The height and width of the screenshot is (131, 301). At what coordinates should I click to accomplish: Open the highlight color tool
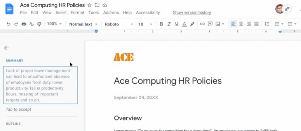click(x=192, y=24)
